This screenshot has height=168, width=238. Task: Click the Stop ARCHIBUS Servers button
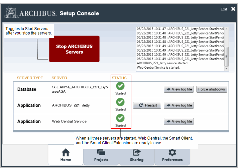click(74, 49)
